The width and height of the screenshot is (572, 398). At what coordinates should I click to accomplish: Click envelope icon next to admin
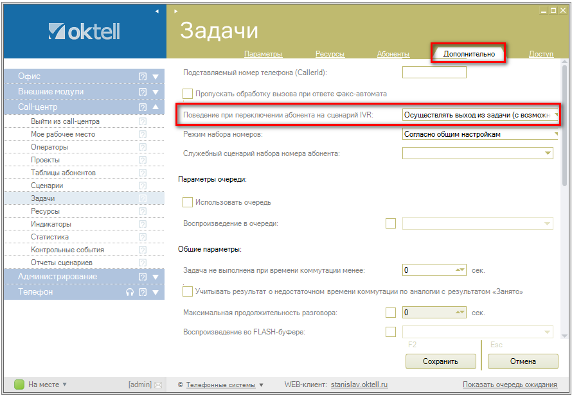tap(158, 385)
